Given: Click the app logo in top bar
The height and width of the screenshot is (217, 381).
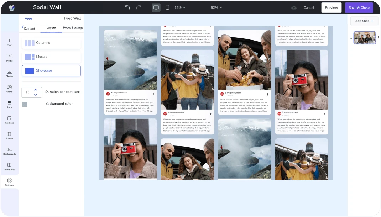Looking at the screenshot, I should pyautogui.click(x=12, y=7).
